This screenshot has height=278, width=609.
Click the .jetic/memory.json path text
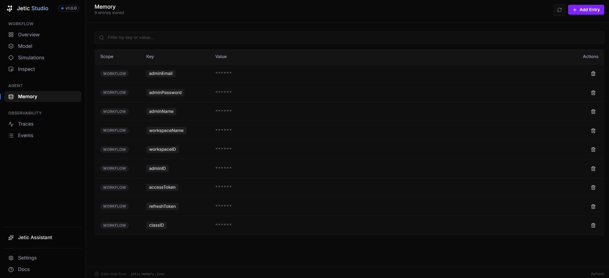coord(147,274)
